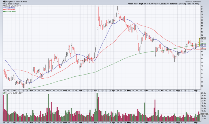Viewport: 209px width, 124px height.
Task: Click the 56 price axis label
Action: tap(202, 23)
